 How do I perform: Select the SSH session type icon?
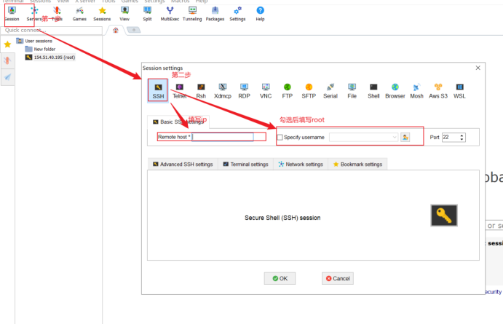click(158, 90)
